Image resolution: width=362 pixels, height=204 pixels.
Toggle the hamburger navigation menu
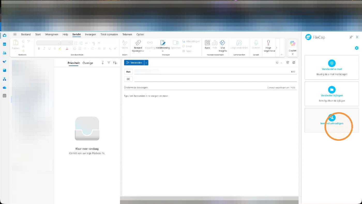(15, 34)
